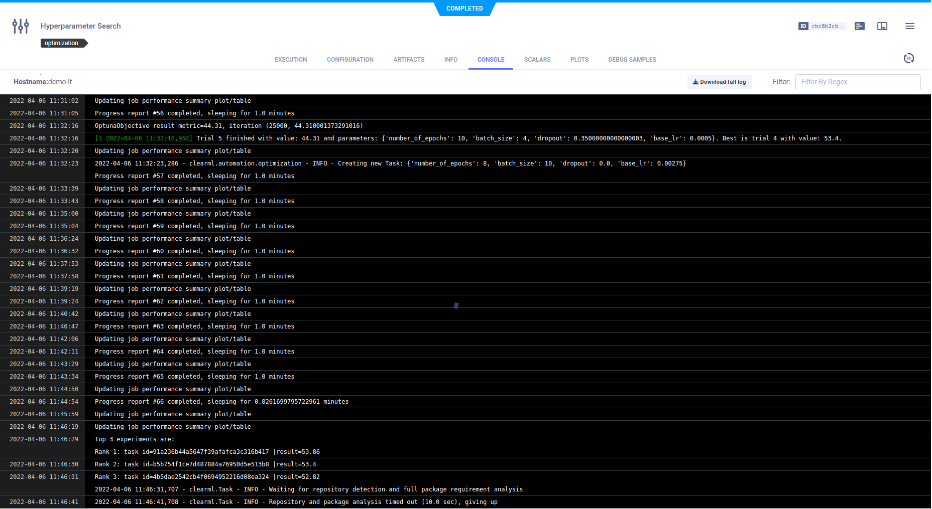932x509 pixels.
Task: Click the COMPLETED status badge
Action: [x=464, y=9]
